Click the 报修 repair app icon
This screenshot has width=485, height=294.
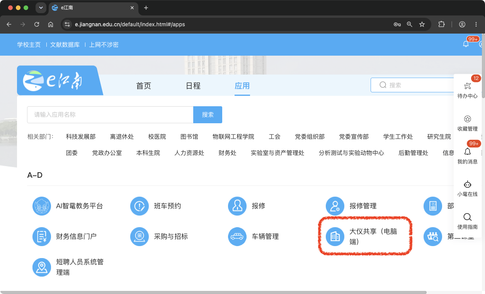pyautogui.click(x=237, y=206)
